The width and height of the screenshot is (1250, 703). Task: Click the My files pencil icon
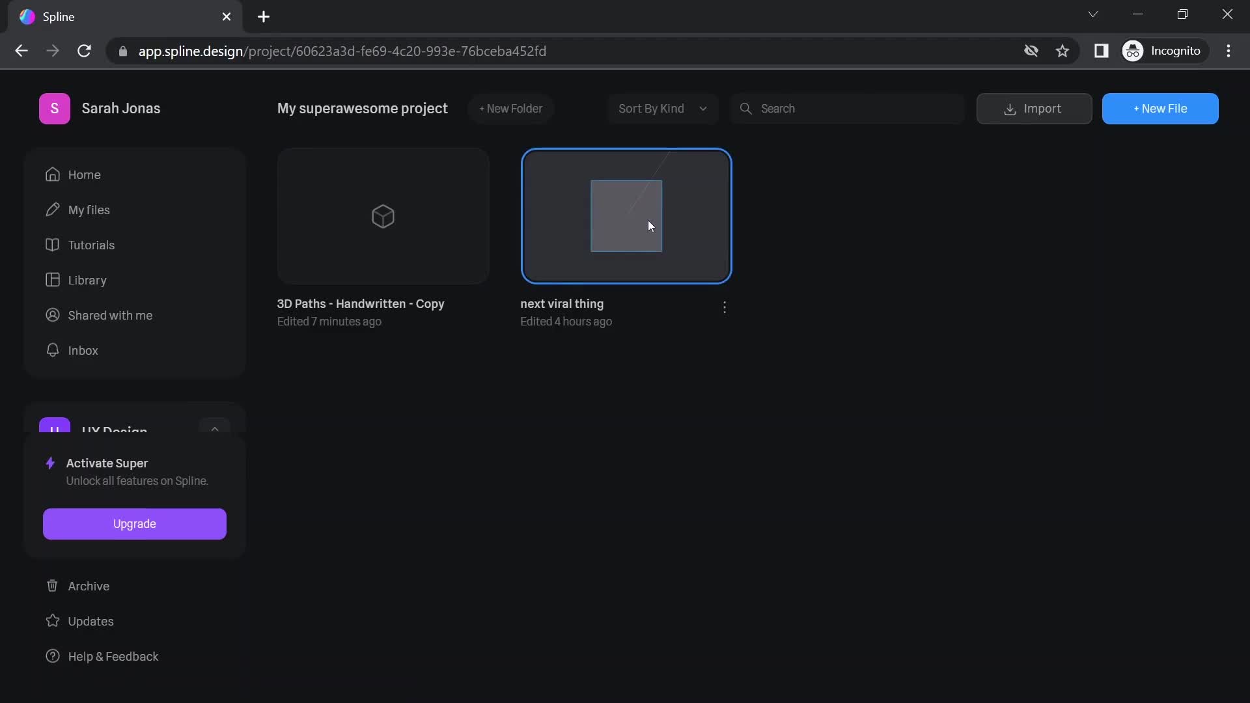[x=53, y=210]
